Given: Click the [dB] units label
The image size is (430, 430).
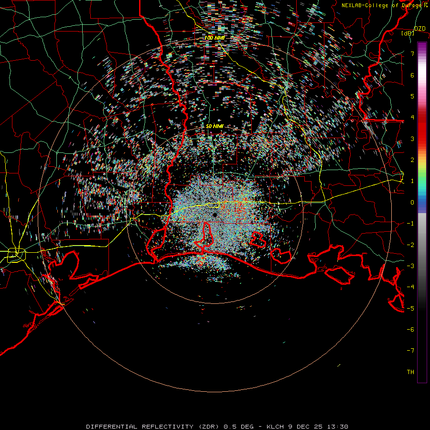Looking at the screenshot, I should tap(408, 33).
